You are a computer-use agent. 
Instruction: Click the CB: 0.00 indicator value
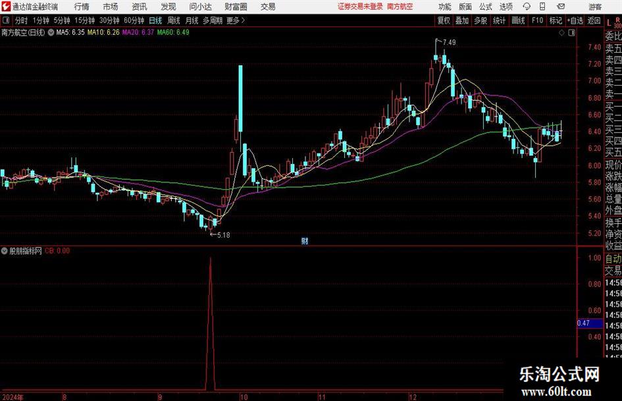[x=57, y=250]
